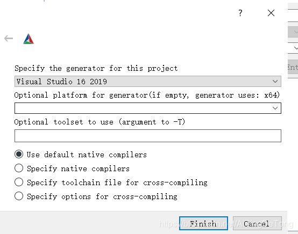Screen dimensions: 298x234
Task: Open the empty optional platform combo box
Action: (x=148, y=108)
